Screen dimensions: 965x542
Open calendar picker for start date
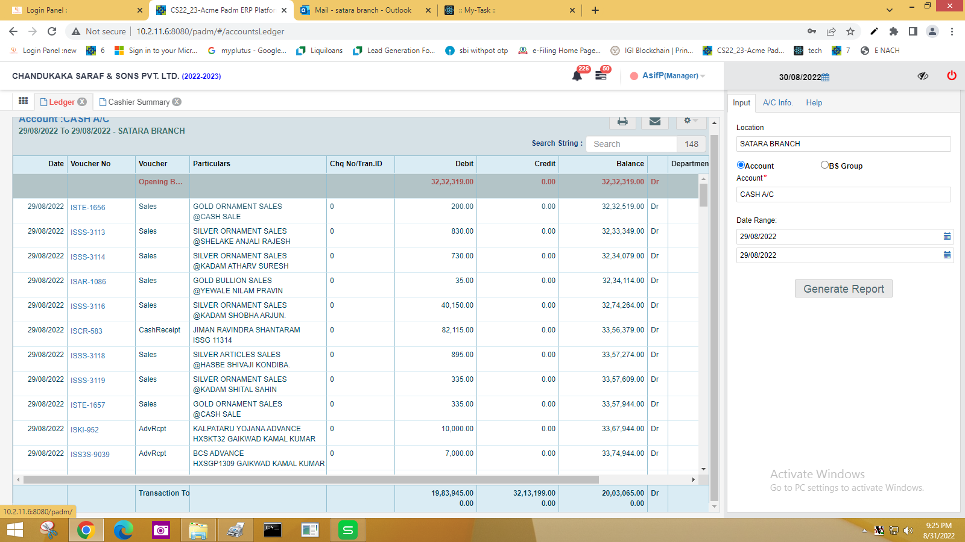point(947,237)
